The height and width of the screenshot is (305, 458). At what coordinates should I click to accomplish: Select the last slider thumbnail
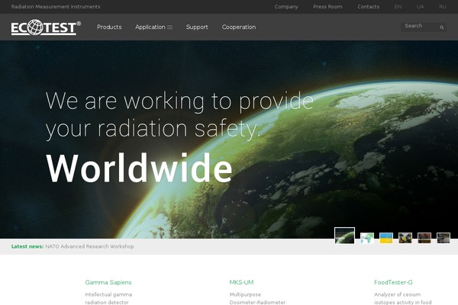[x=443, y=238]
